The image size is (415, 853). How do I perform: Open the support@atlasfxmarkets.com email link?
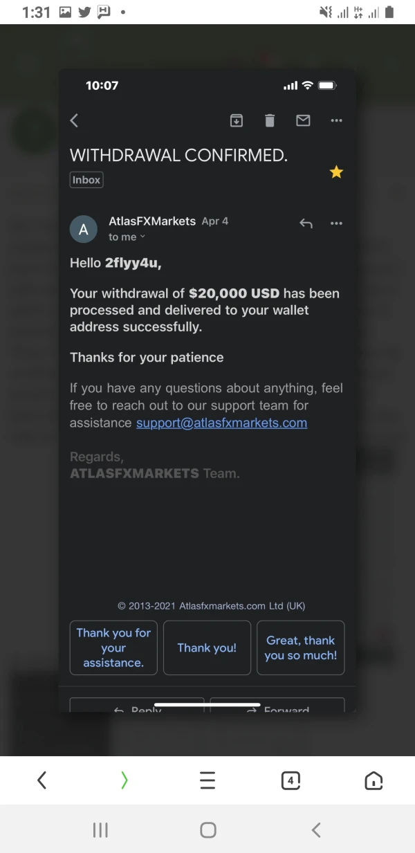click(221, 423)
